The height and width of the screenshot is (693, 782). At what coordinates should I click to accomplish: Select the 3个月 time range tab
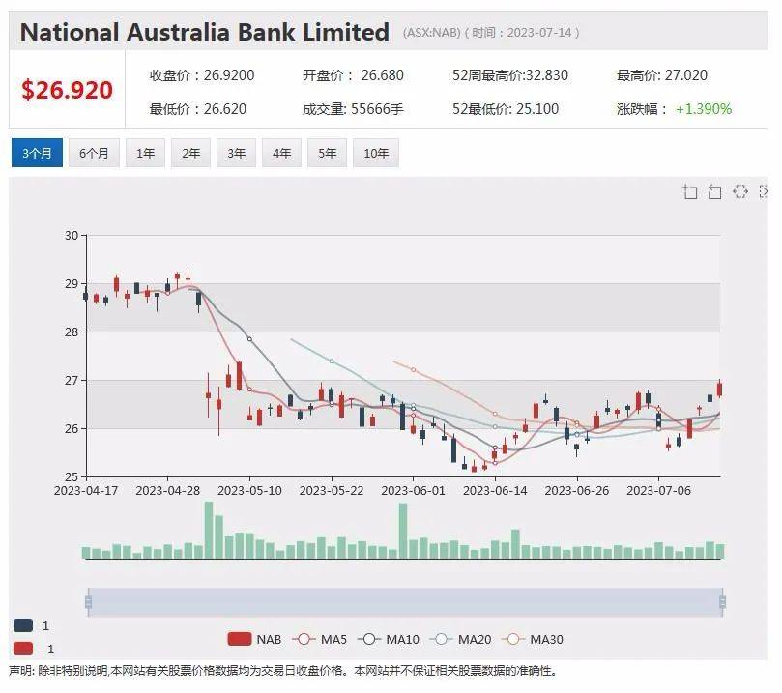[37, 154]
